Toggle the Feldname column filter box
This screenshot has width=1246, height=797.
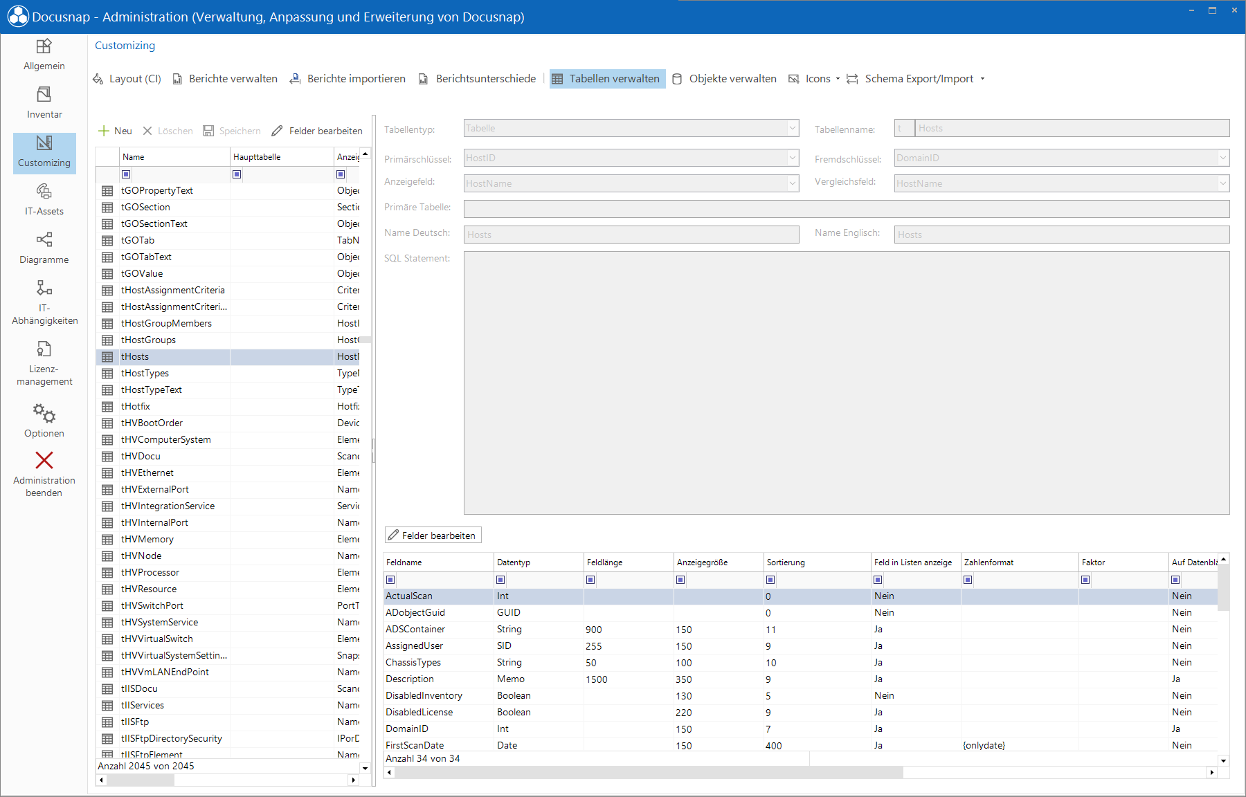pos(390,580)
